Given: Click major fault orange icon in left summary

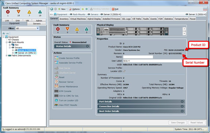Looking at the screenshot, I should pos(19,12).
